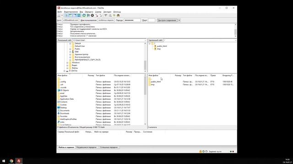Click the Хост input field
This screenshot has height=164, width=293.
click(x=71, y=20)
